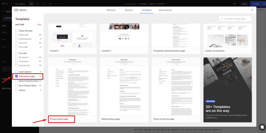Click the Privacy policy page title text
This screenshot has height=133, width=266.
(59, 119)
